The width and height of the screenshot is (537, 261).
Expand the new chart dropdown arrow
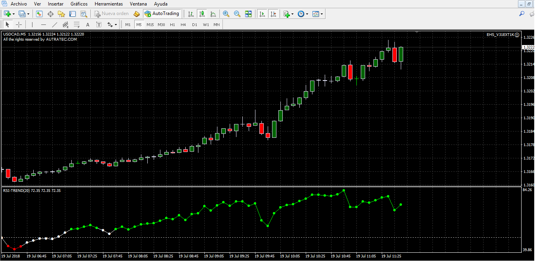point(14,14)
